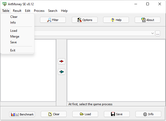Image resolution: width=166 pixels, height=121 pixels.
Task: Minimize the ArtMoney window
Action: click(136, 4)
